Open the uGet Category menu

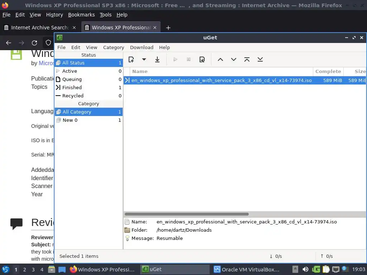pyautogui.click(x=114, y=48)
